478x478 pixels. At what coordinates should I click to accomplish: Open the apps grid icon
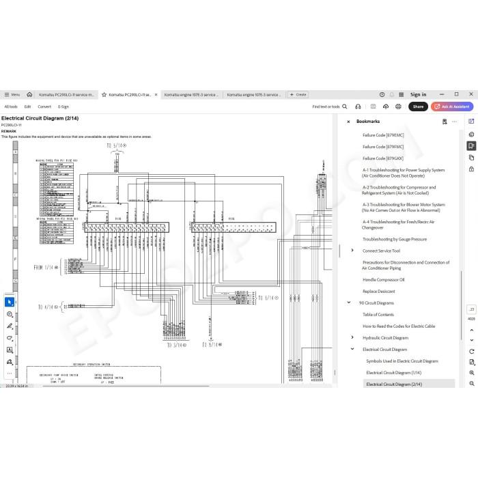402,94
